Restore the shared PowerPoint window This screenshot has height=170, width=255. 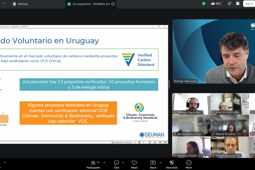pyautogui.click(x=159, y=26)
